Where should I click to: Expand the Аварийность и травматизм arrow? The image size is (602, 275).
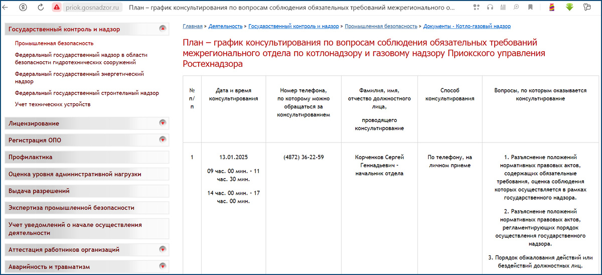(163, 266)
